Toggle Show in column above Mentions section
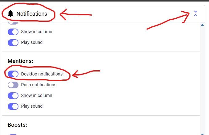This screenshot has width=209, height=135. click(x=13, y=32)
